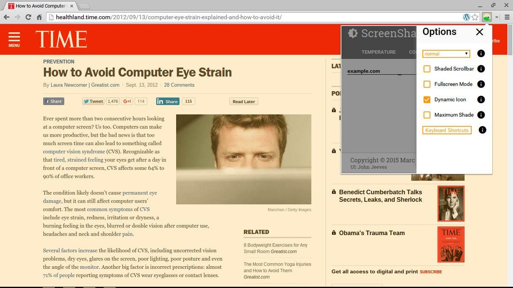The image size is (513, 288).
Task: Open info icon next to Dynamic Icon
Action: pos(481,99)
